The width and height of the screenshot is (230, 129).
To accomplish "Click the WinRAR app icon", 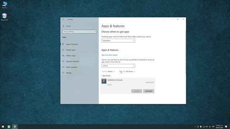I will 104,81.
